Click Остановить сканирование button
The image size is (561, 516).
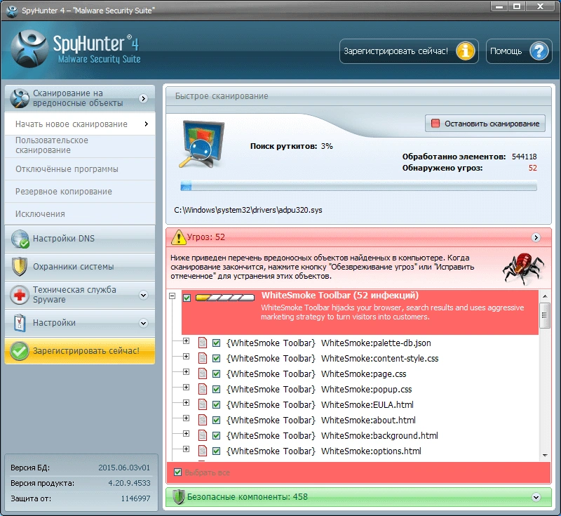click(x=485, y=124)
